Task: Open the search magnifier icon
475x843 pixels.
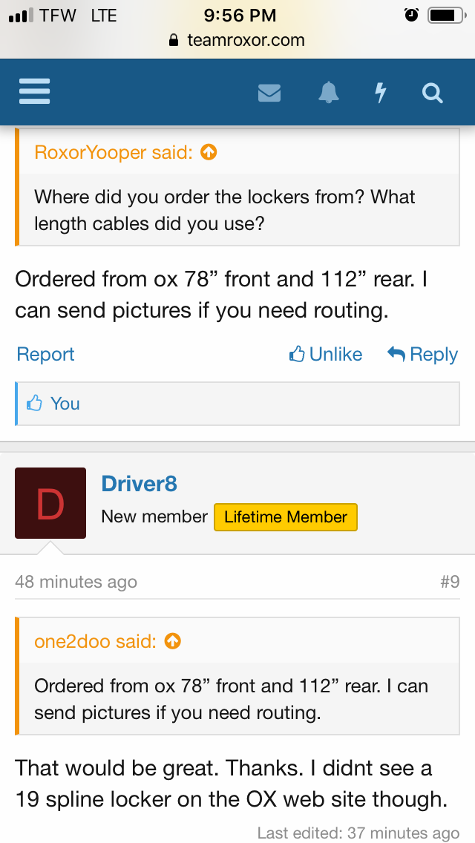Action: click(x=432, y=93)
